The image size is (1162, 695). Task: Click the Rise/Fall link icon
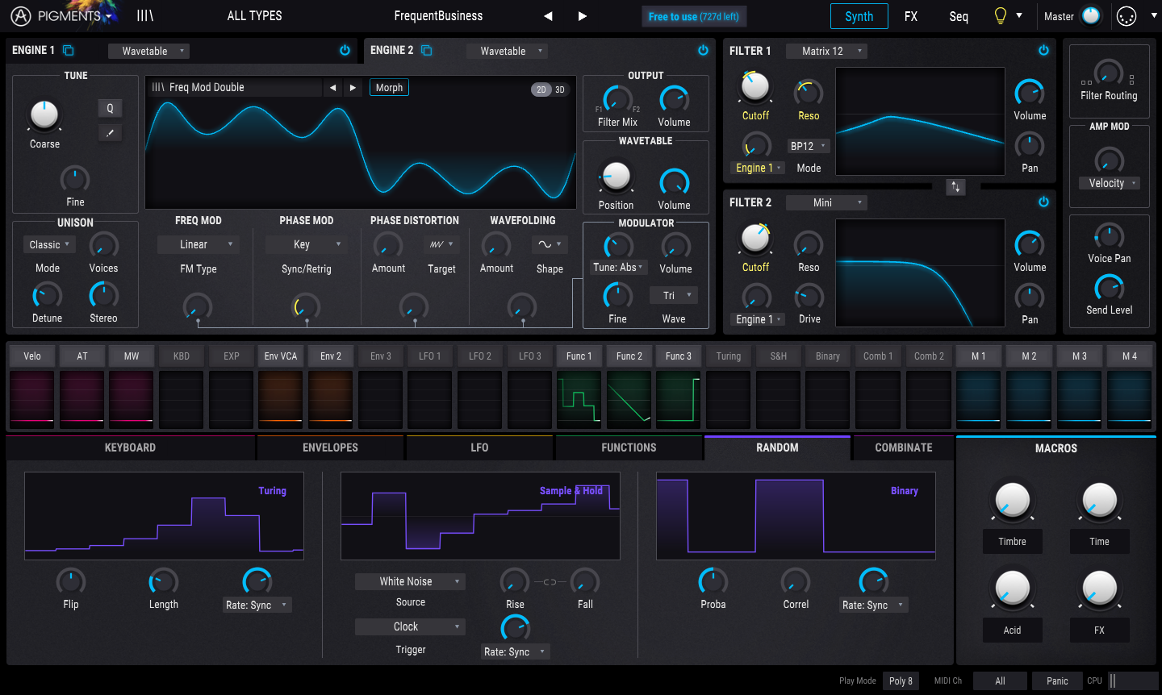550,582
